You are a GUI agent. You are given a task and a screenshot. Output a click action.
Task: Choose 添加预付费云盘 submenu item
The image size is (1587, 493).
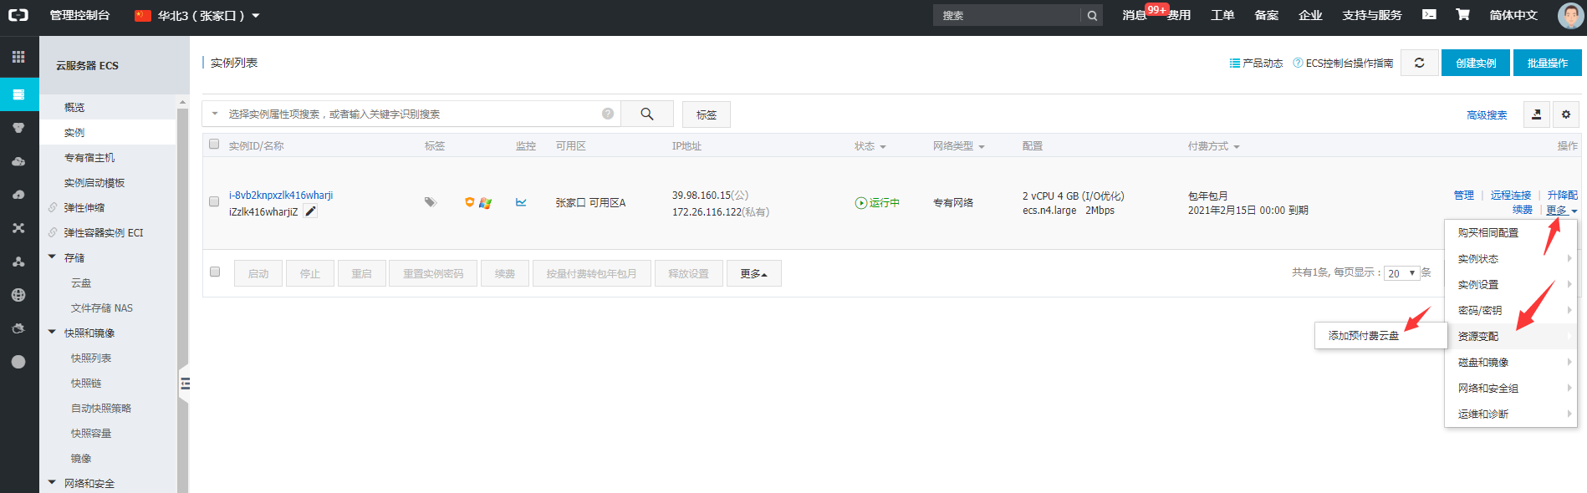pos(1363,336)
